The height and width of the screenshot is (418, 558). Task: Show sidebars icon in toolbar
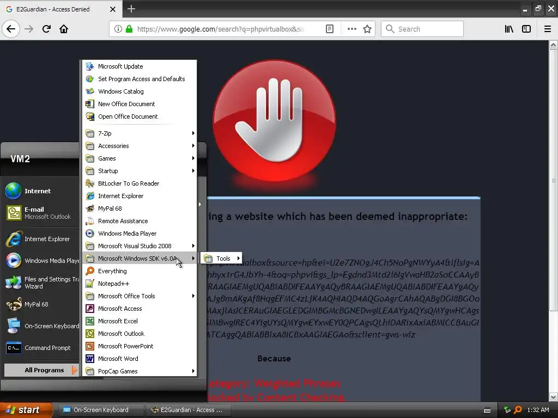click(526, 29)
